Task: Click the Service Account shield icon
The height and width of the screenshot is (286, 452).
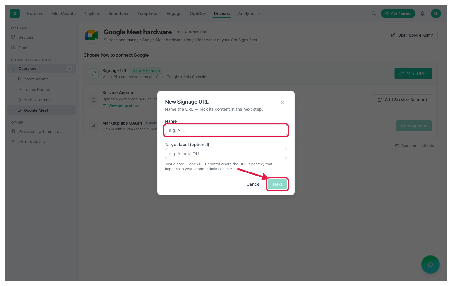Action: 94,100
